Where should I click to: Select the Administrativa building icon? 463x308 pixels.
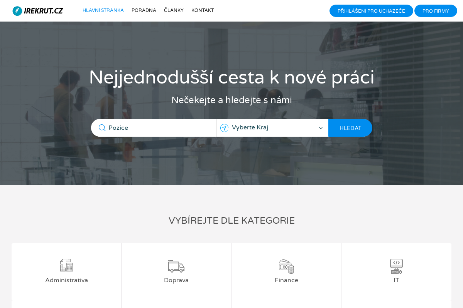coord(66,265)
